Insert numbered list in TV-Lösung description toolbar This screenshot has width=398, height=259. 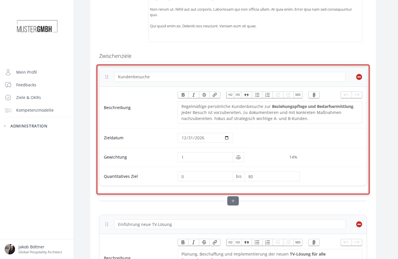click(x=267, y=242)
